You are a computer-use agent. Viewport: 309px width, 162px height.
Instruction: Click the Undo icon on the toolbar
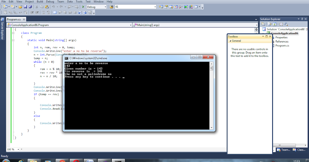pos(53,7)
